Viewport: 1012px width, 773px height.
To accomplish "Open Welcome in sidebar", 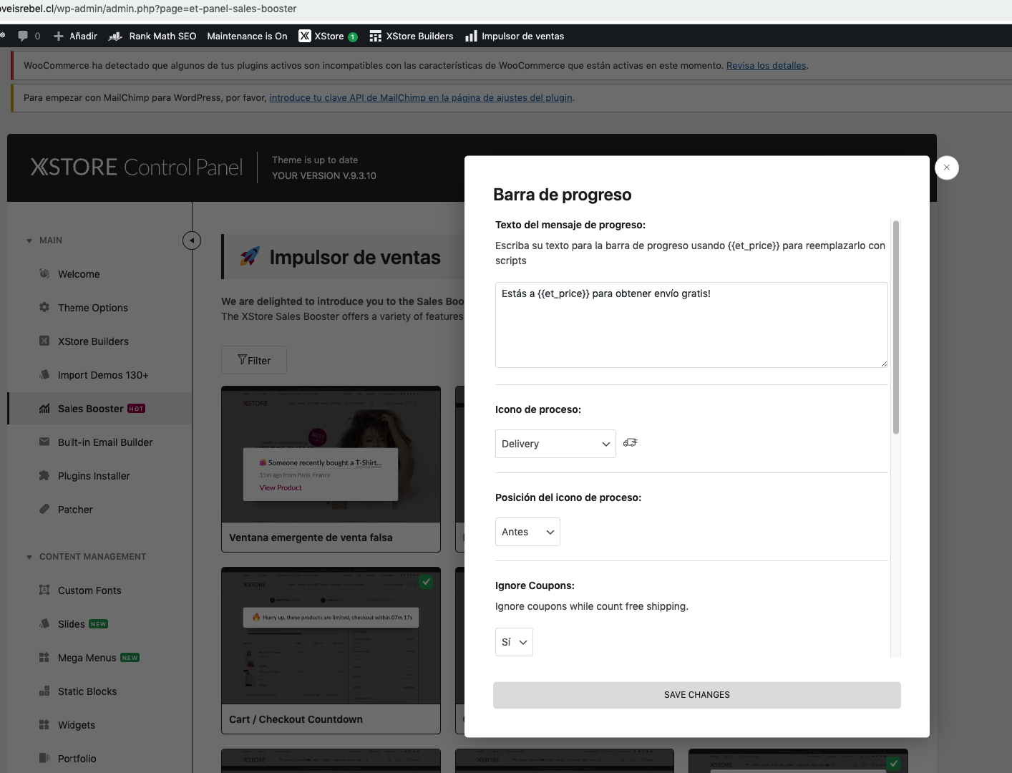I will tap(79, 274).
